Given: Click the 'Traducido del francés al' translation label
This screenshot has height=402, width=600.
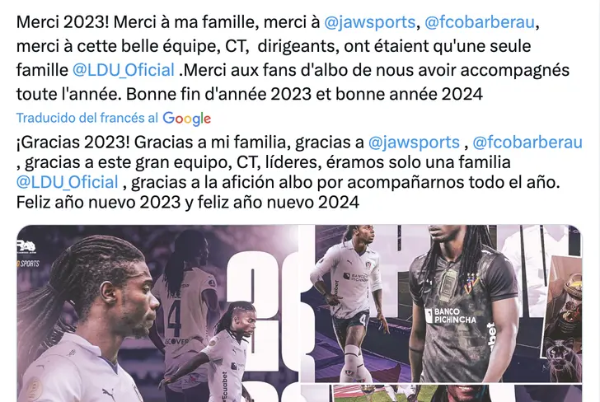Looking at the screenshot, I should (87, 118).
